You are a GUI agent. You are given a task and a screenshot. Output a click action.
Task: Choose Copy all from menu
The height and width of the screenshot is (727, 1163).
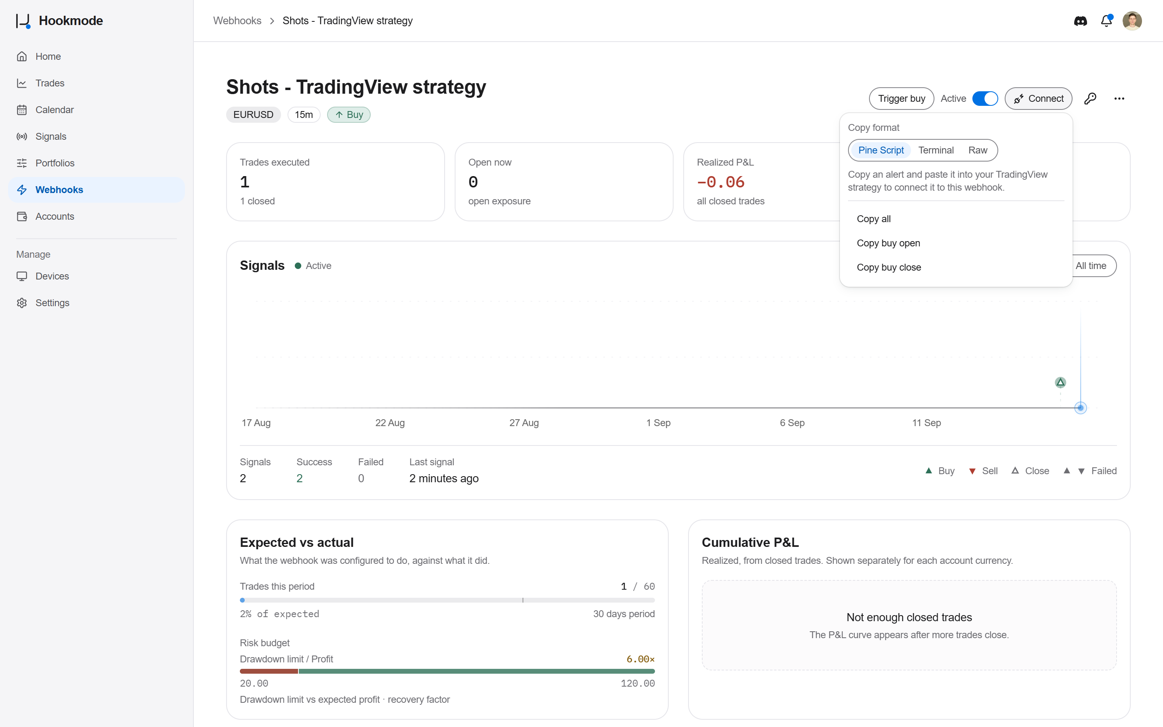tap(955, 219)
